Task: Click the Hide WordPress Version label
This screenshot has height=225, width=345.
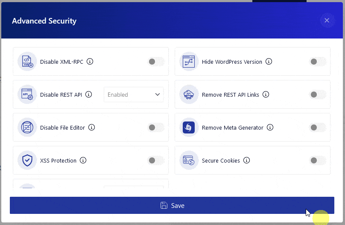Action: (x=232, y=62)
